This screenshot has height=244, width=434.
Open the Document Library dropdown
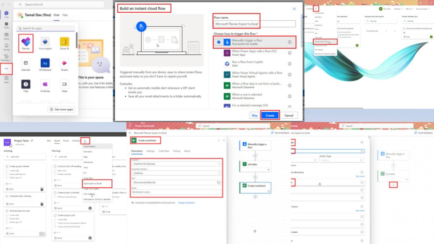pos(177,173)
